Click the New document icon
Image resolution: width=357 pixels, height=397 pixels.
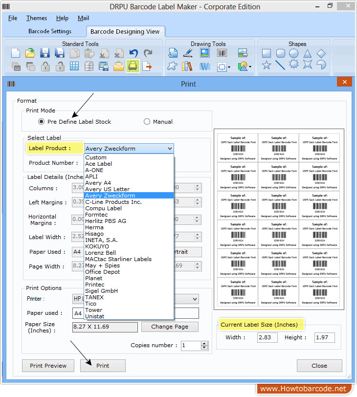16,53
